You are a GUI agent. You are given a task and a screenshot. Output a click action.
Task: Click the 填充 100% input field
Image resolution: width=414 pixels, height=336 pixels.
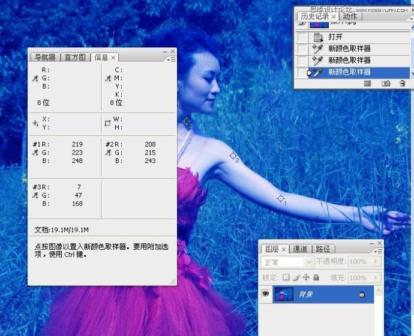coord(359,278)
